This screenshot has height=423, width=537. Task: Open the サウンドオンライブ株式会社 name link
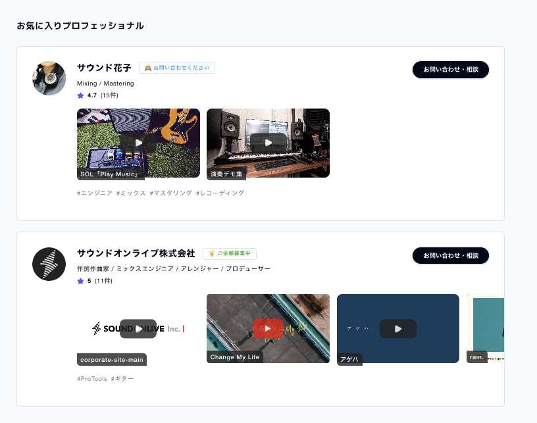click(136, 253)
